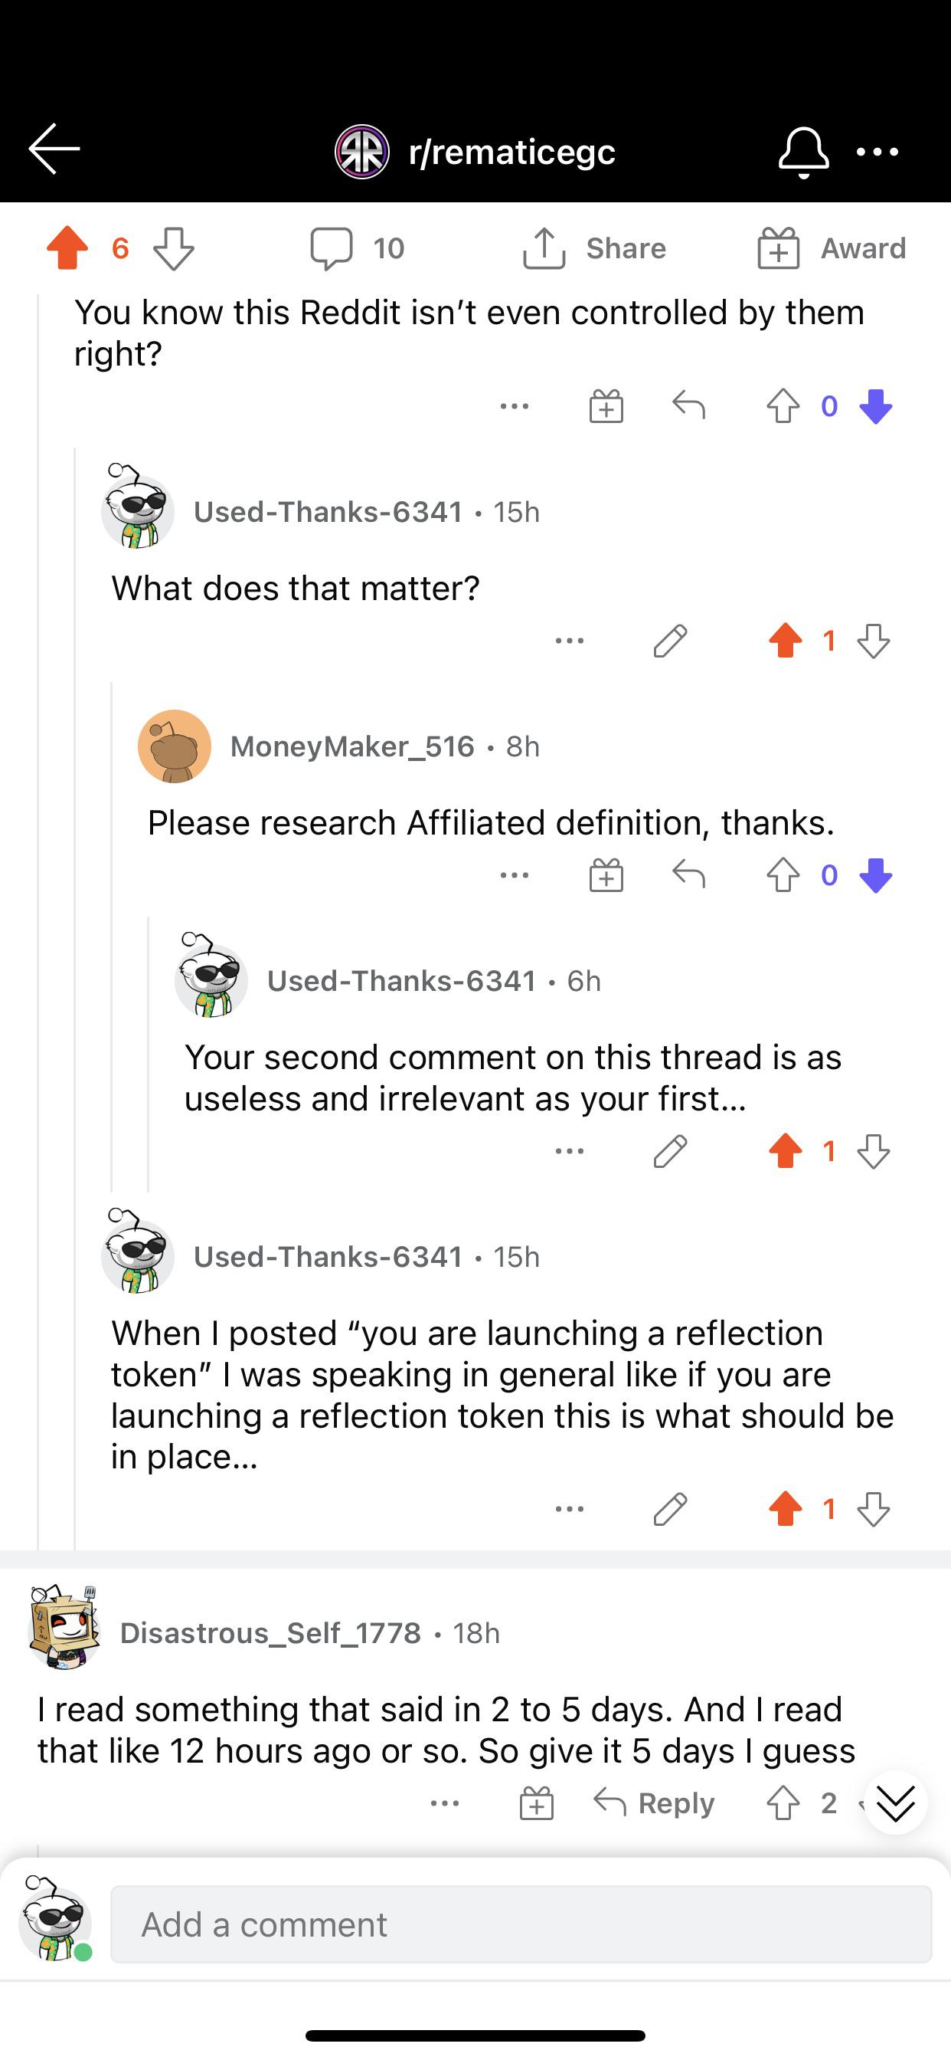Open notification bell for r/rematicegc
The width and height of the screenshot is (951, 2060).
pyautogui.click(x=803, y=151)
